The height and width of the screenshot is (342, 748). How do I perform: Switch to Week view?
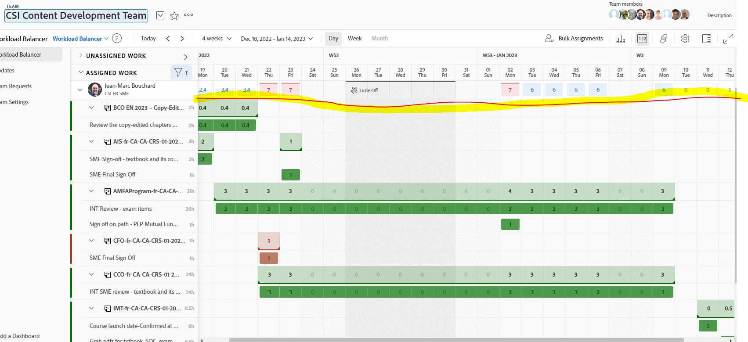[355, 39]
